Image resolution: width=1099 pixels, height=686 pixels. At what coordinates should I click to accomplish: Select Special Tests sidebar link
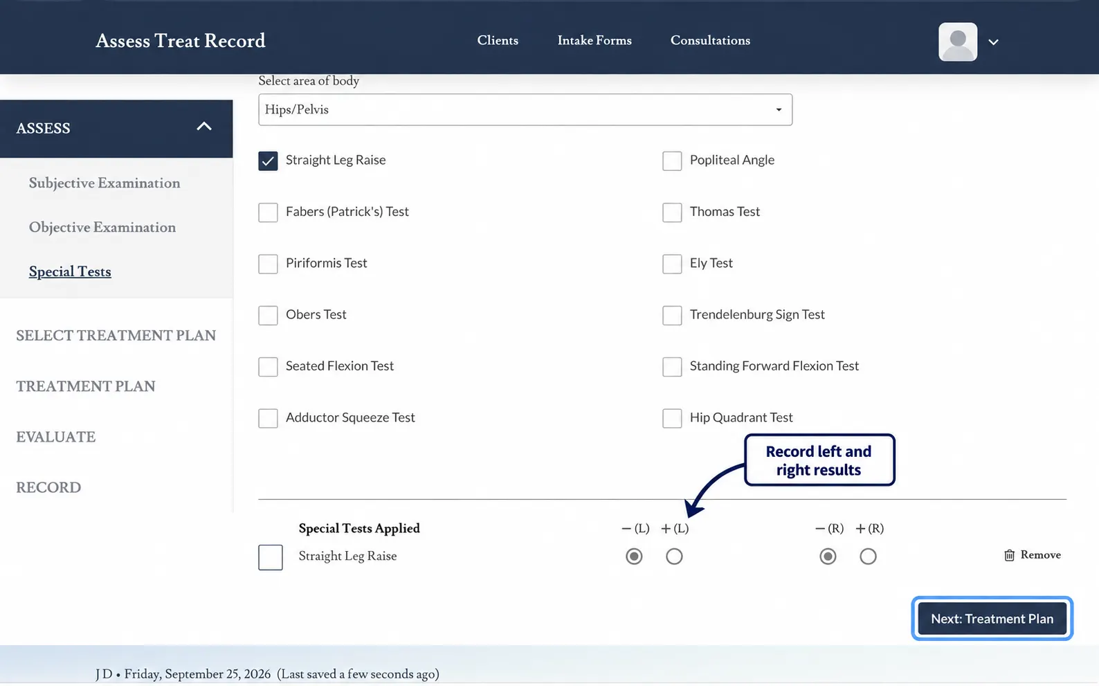(70, 271)
